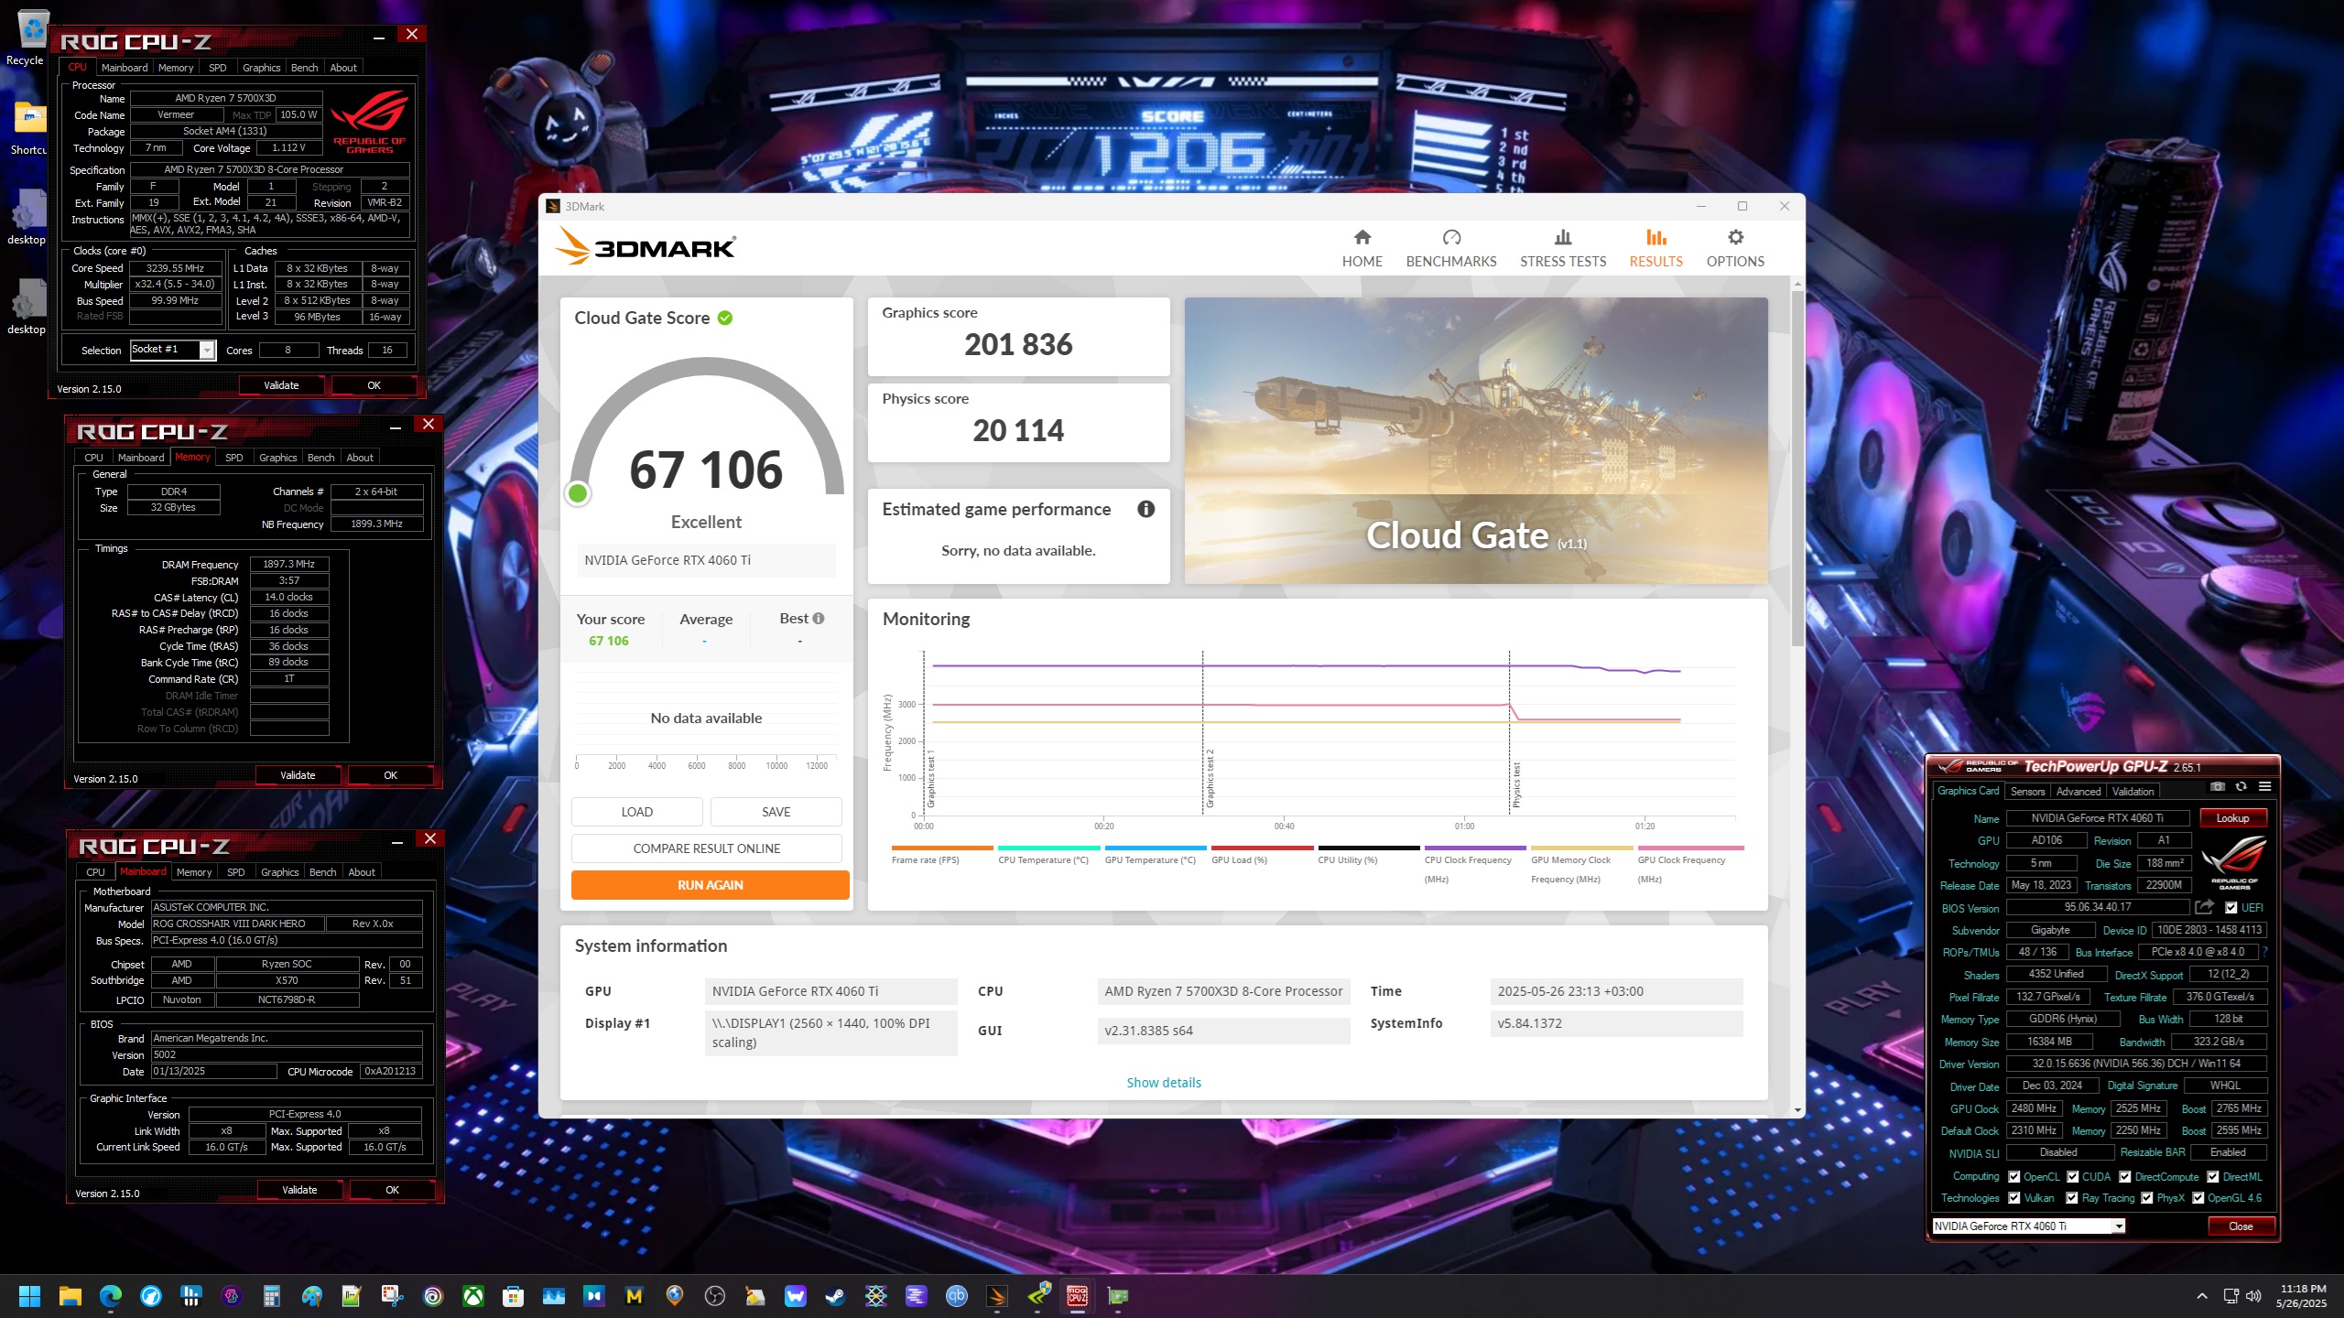Screen dimensions: 2344x1318
Task: Click Lookup button in GPU-Z
Action: 2232,818
